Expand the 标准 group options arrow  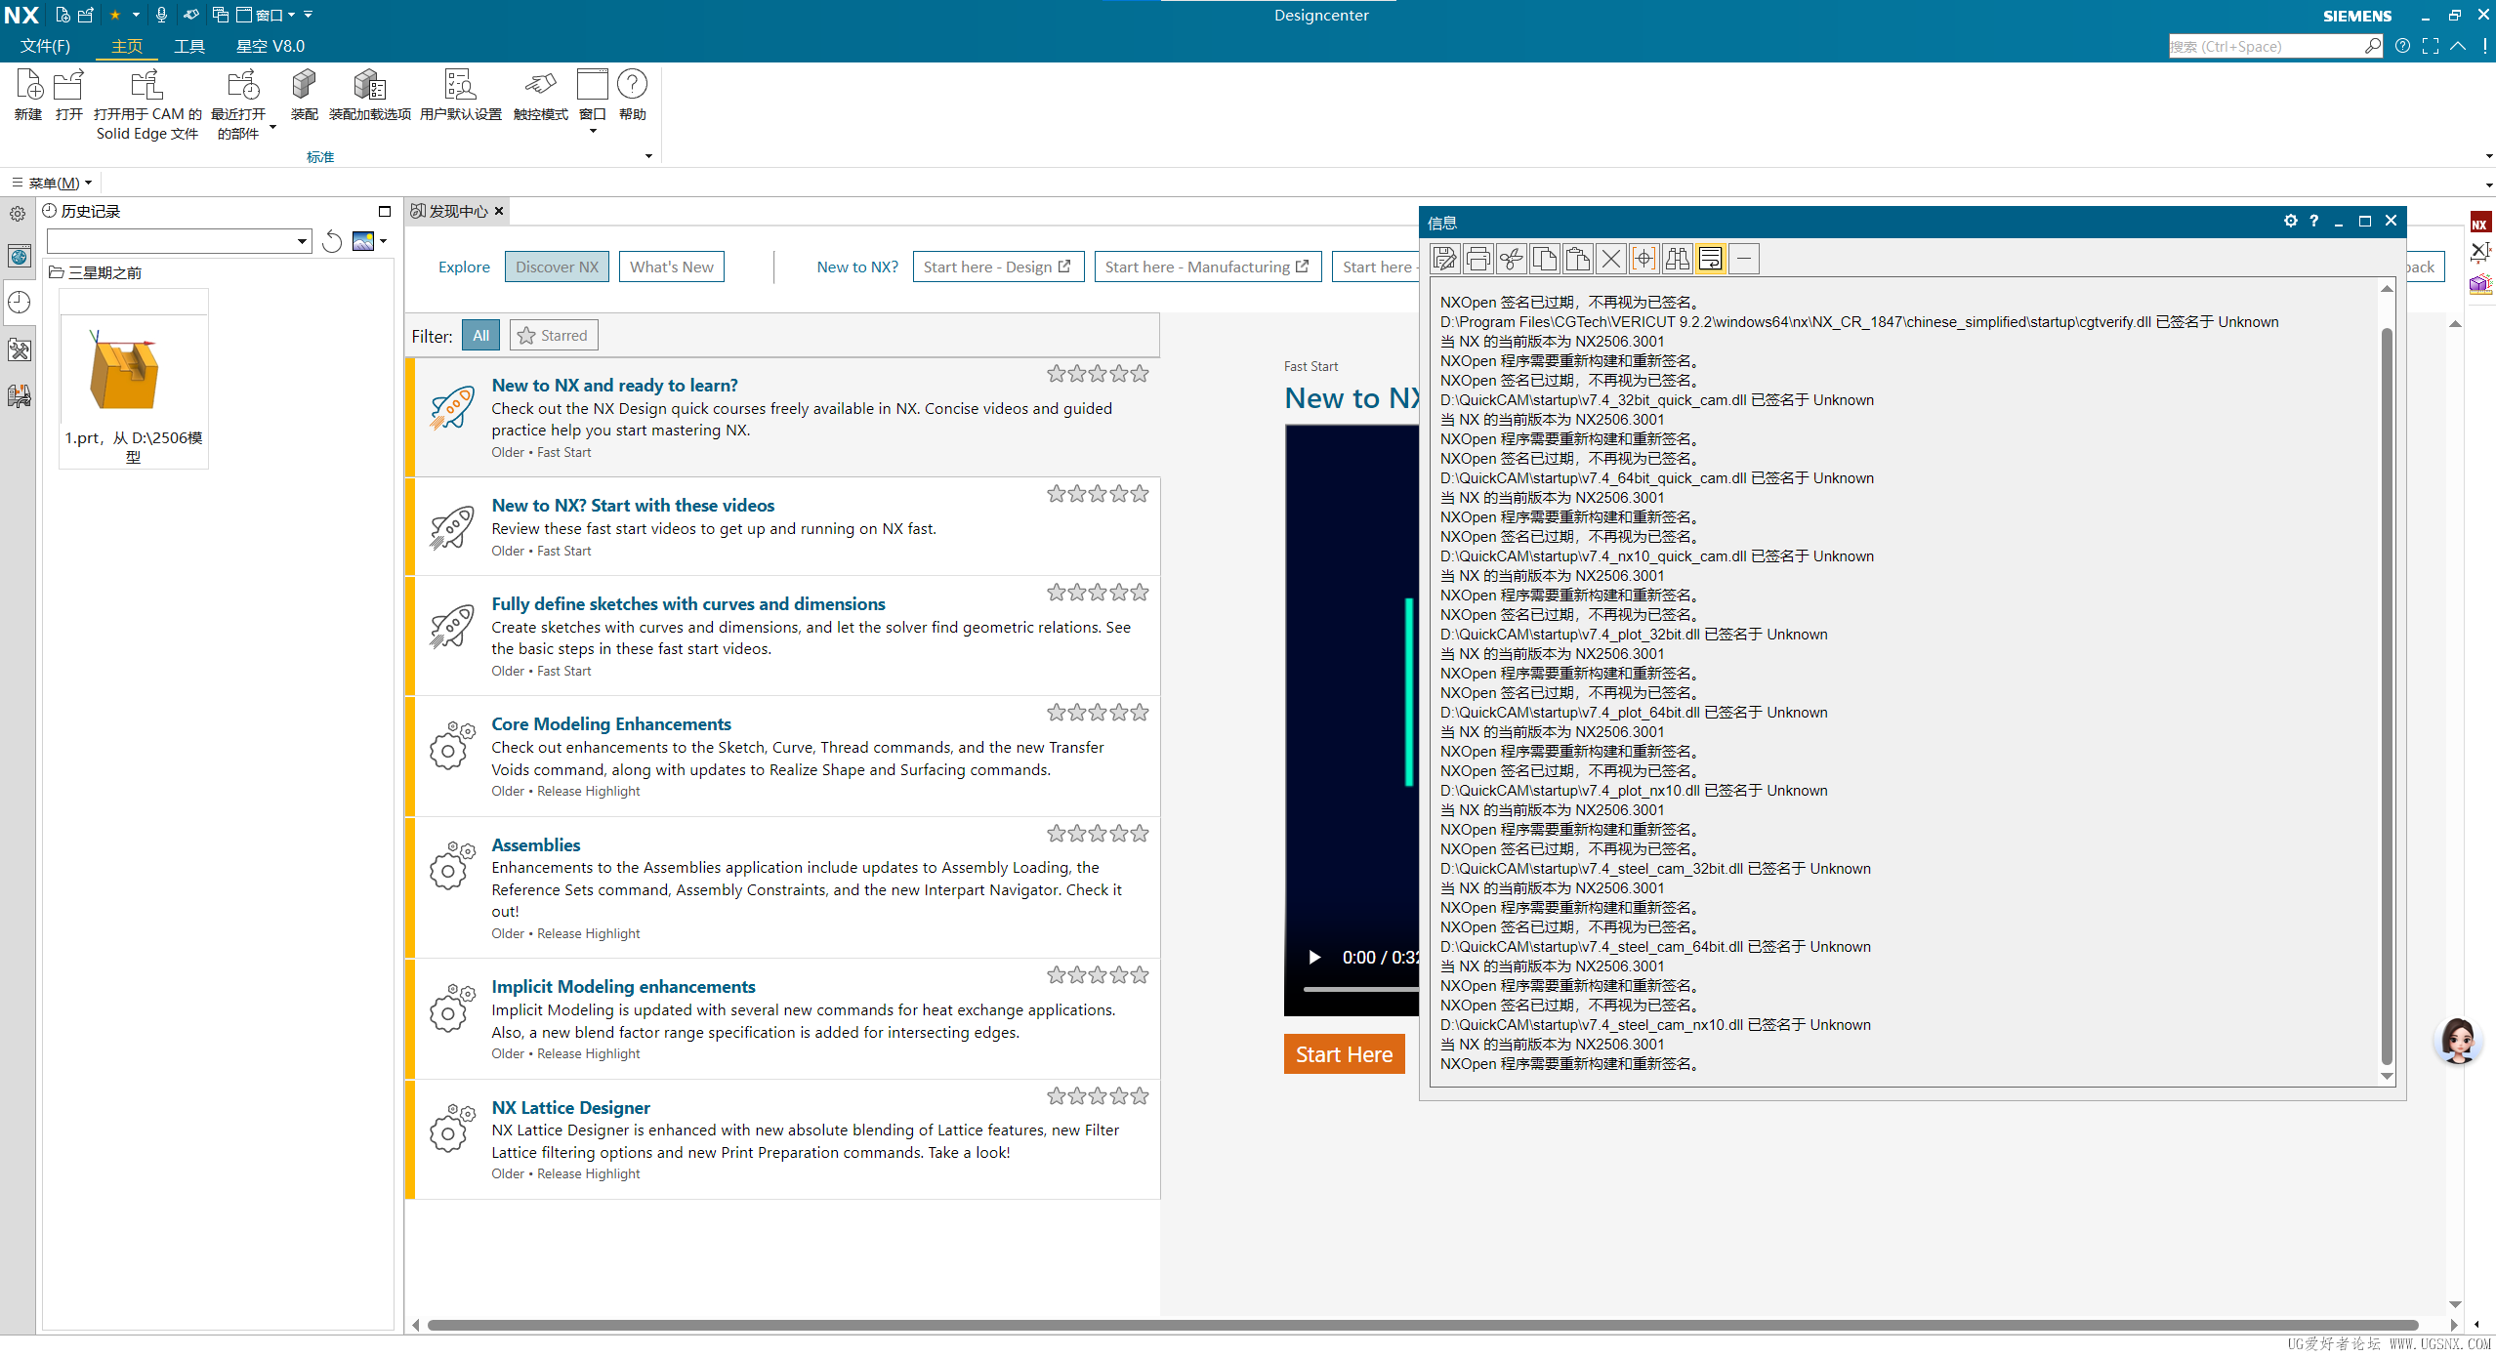pos(648,156)
